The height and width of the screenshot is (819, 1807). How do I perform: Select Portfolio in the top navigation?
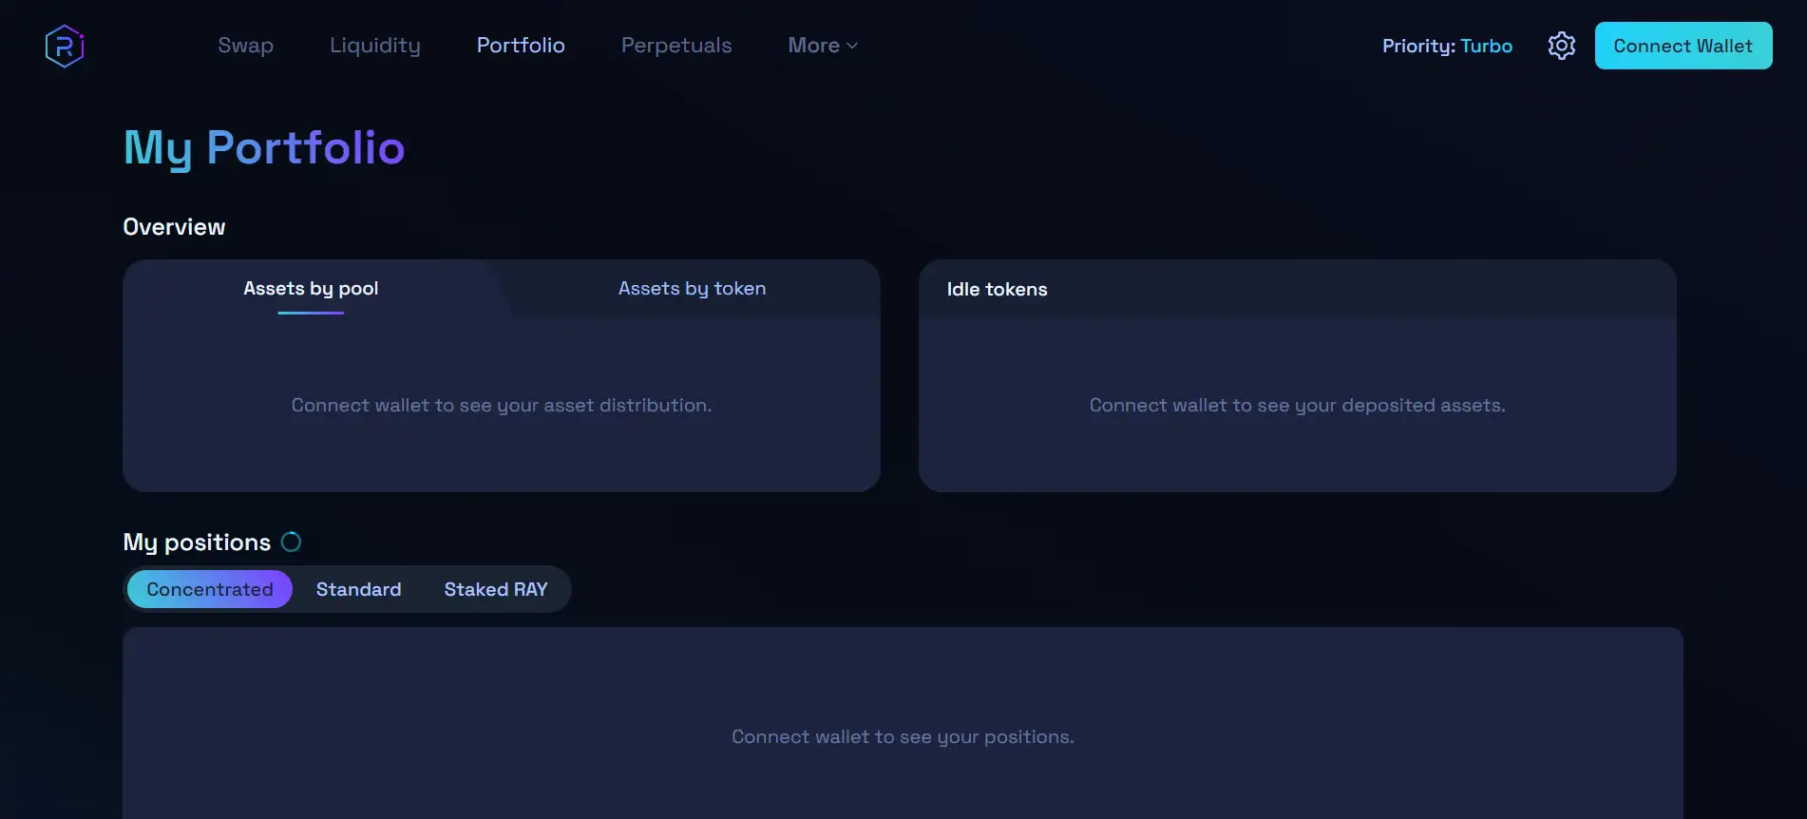coord(521,46)
